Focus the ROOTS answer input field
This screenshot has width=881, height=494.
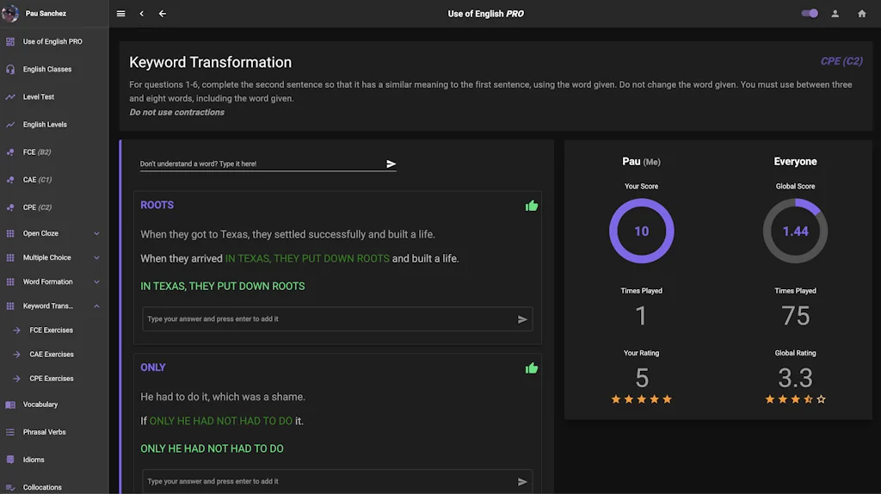(330, 318)
